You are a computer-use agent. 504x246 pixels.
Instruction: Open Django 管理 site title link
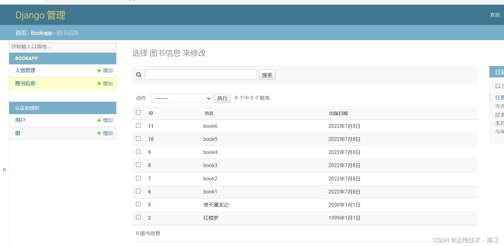click(x=41, y=15)
